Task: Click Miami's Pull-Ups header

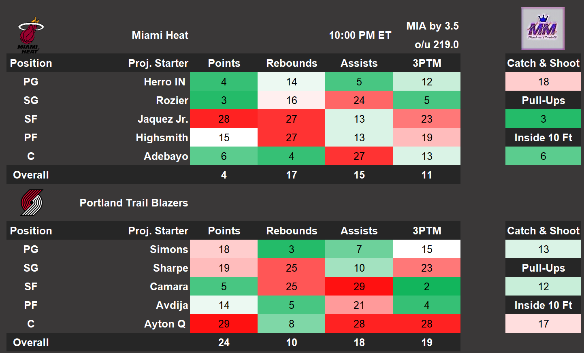Action: pyautogui.click(x=543, y=100)
